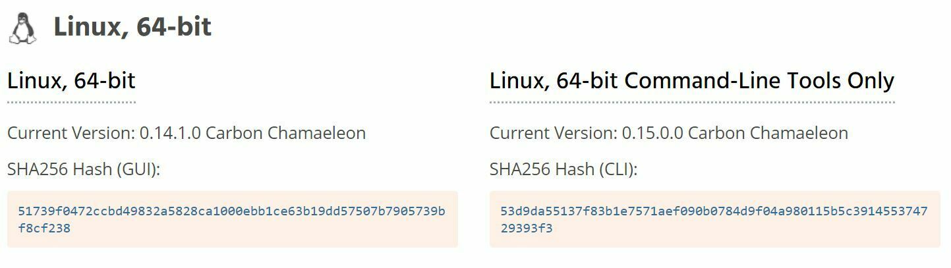The height and width of the screenshot is (268, 951).
Task: Click version number 0.14.1.0
Action: point(171,133)
